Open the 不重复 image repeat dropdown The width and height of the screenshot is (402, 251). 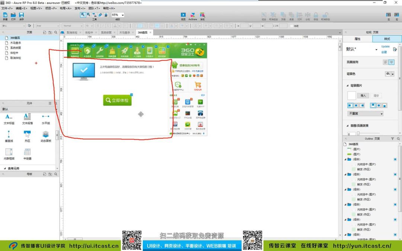click(x=365, y=114)
